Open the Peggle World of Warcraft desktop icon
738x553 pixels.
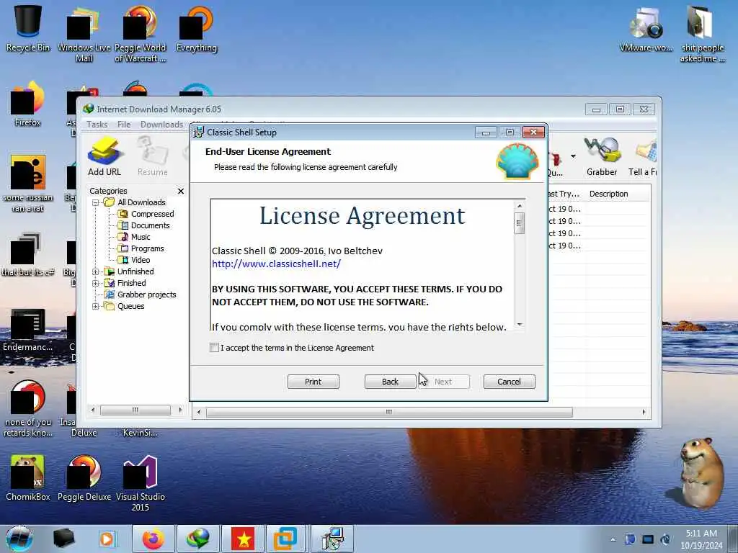point(141,34)
